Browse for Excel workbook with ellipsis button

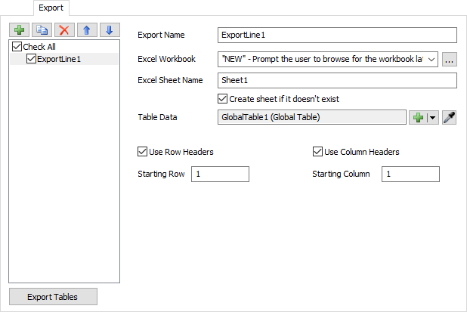450,58
